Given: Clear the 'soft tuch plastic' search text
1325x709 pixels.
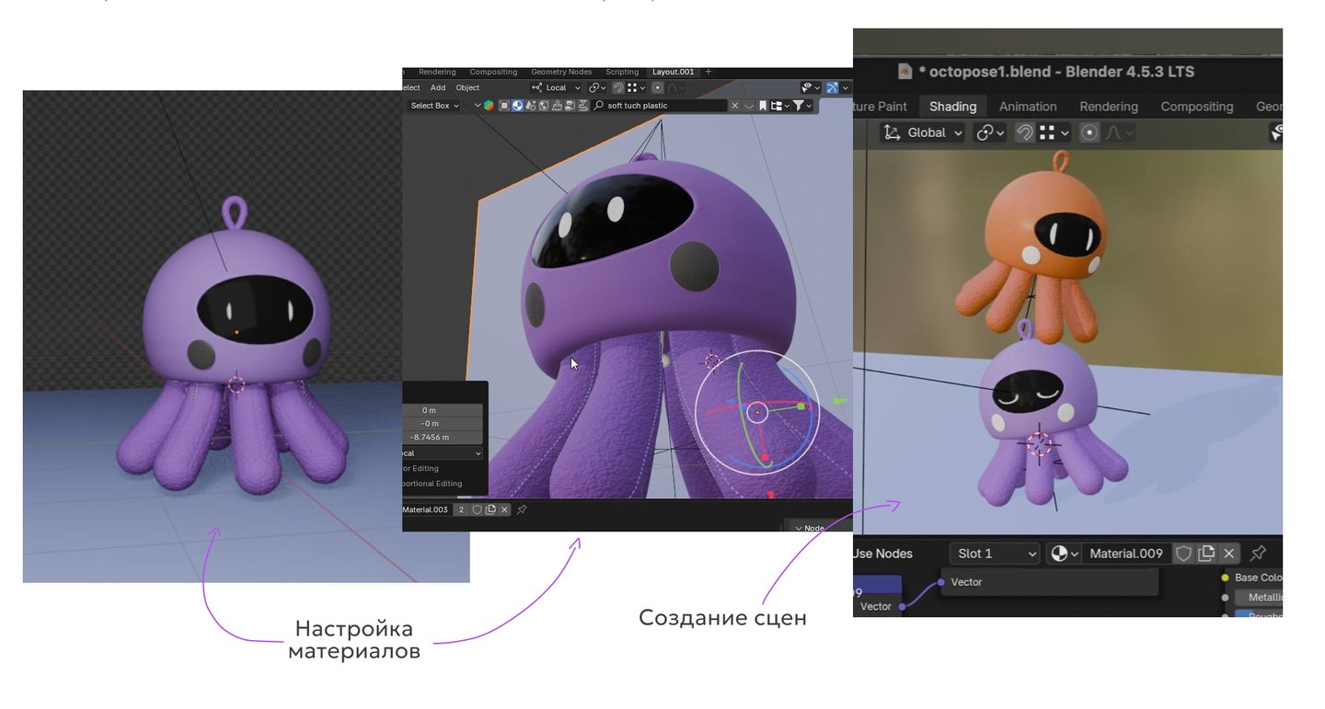Looking at the screenshot, I should (734, 106).
